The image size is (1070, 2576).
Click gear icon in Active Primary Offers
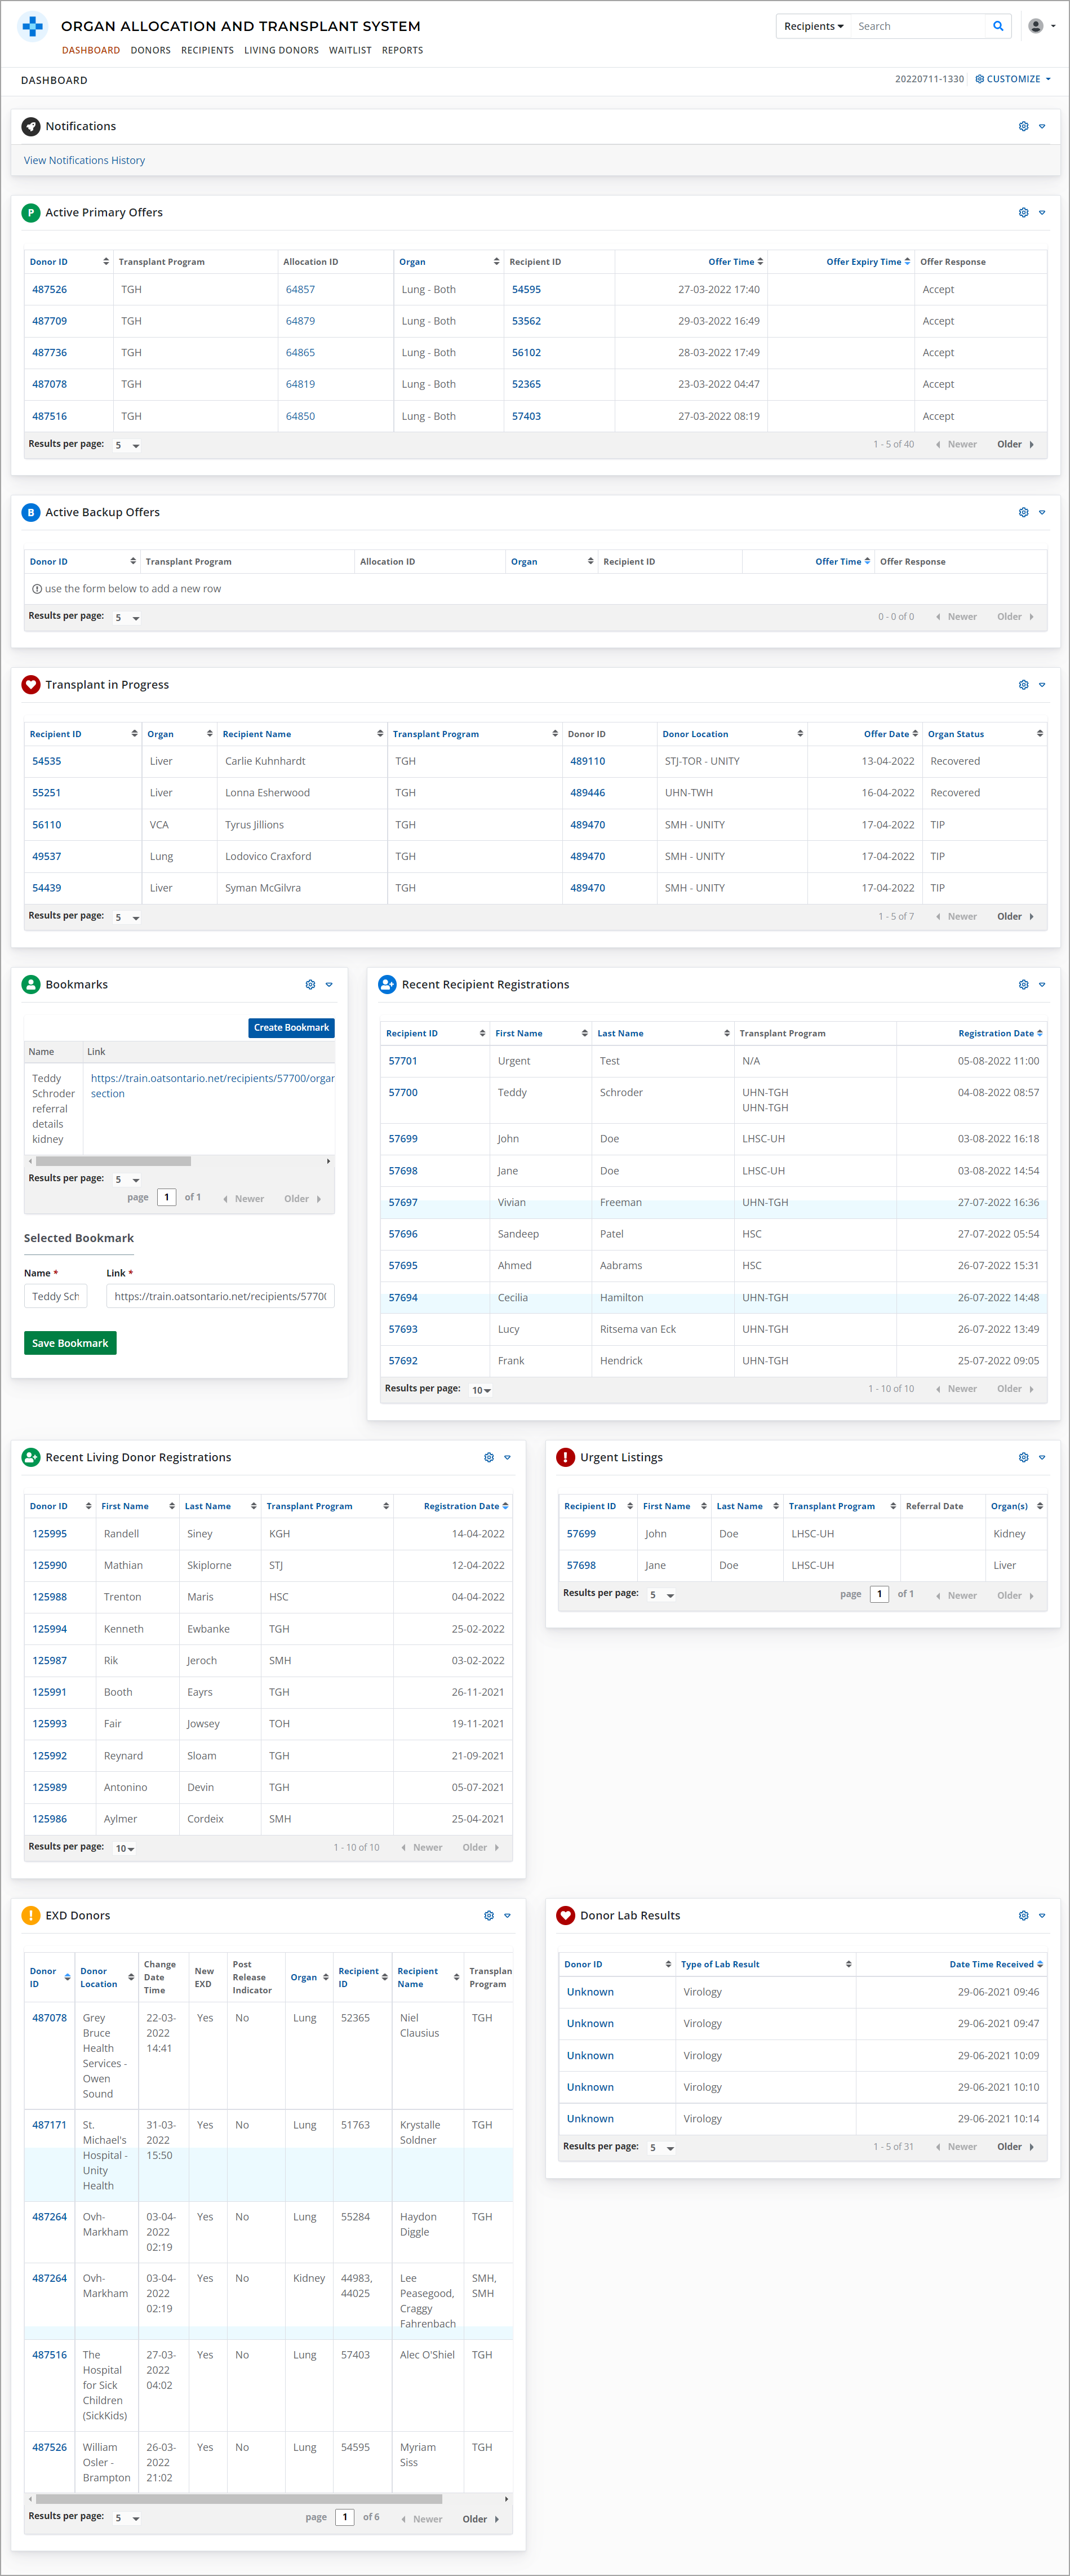pyautogui.click(x=1023, y=213)
